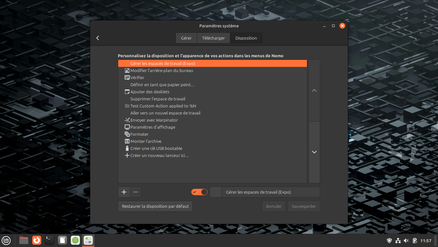
Task: Click the icon chooser next to the label field
Action: pos(216,192)
